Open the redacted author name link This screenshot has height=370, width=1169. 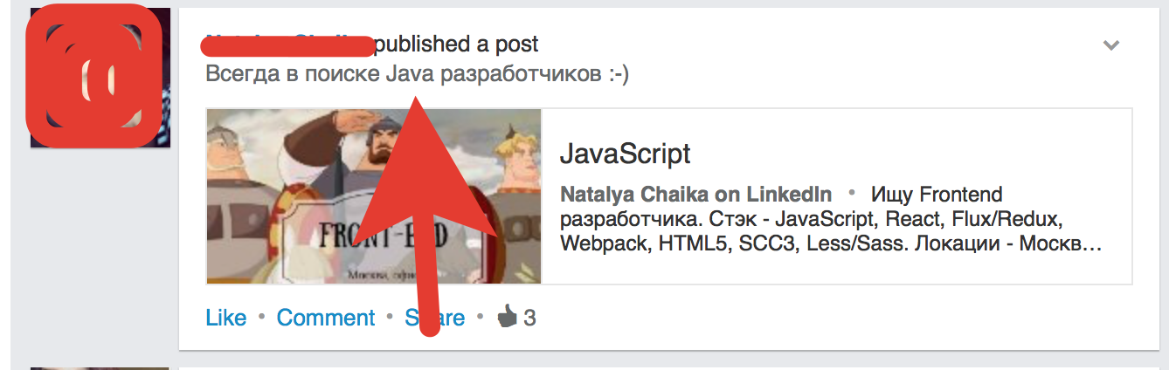point(288,44)
